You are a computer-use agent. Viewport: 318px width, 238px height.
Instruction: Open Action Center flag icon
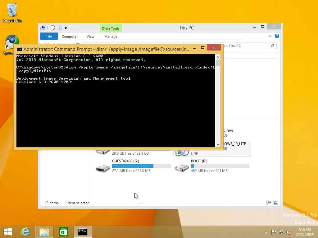pyautogui.click(x=274, y=232)
